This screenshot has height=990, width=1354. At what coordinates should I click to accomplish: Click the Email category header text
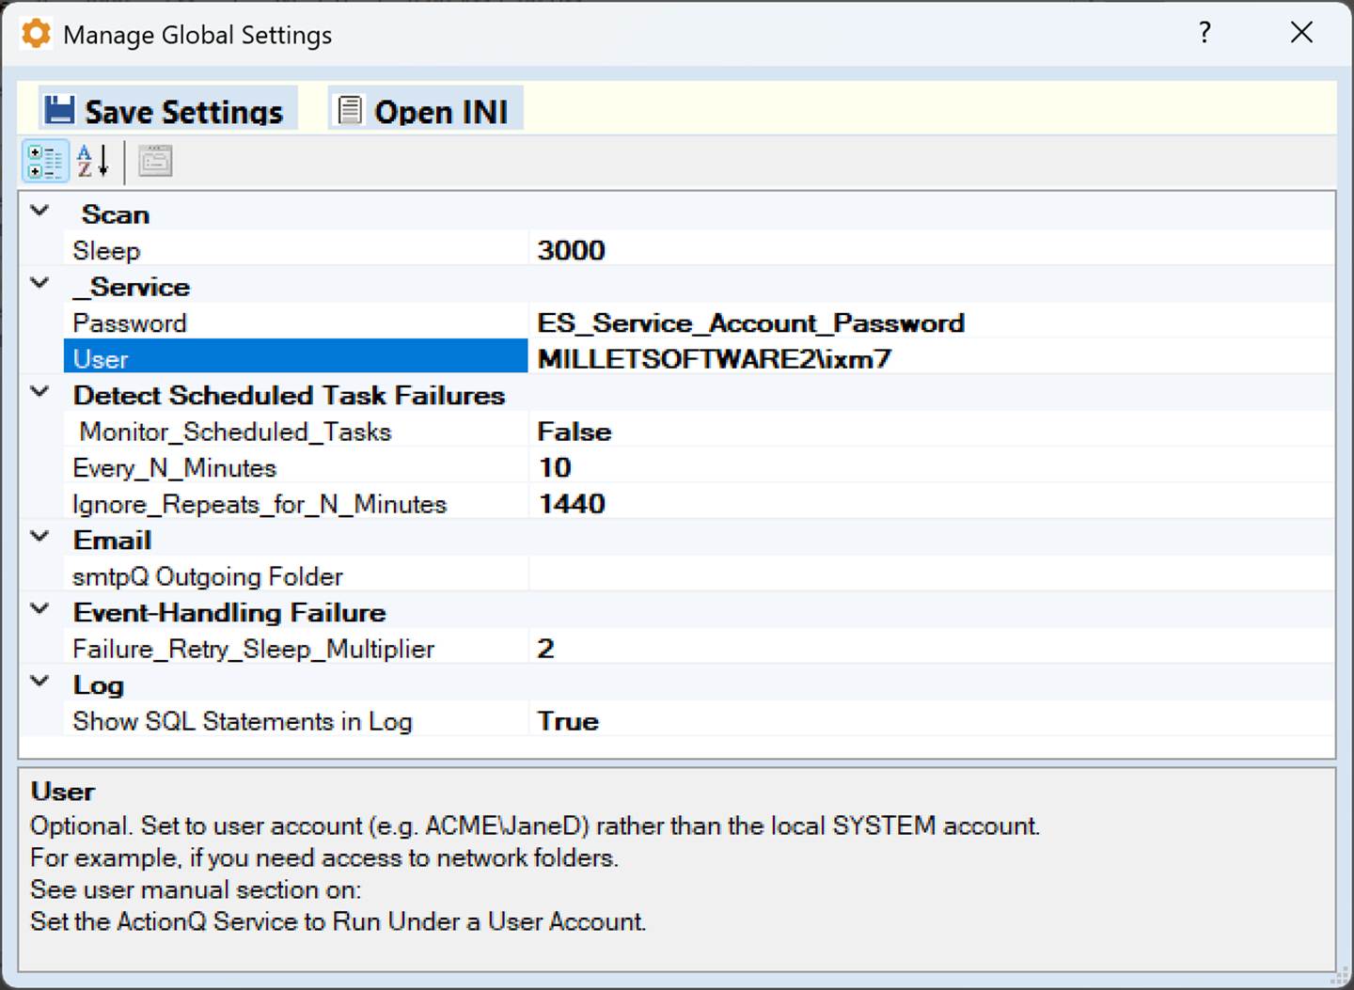pyautogui.click(x=112, y=540)
